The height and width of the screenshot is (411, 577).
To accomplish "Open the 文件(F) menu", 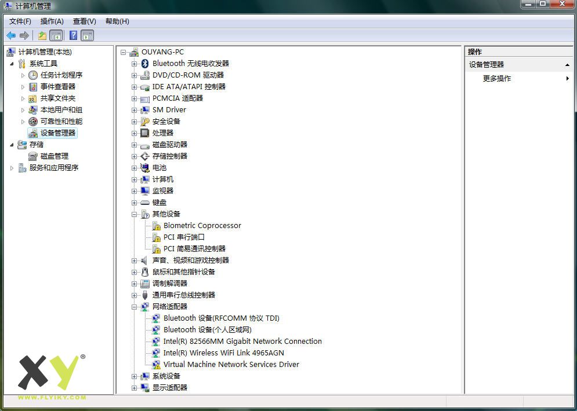I will click(20, 21).
